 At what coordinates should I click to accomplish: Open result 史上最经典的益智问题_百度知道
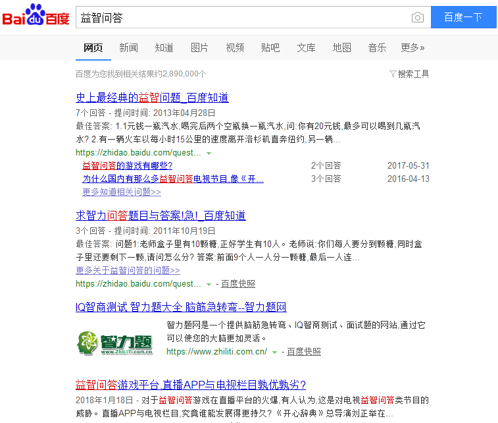[x=152, y=98]
